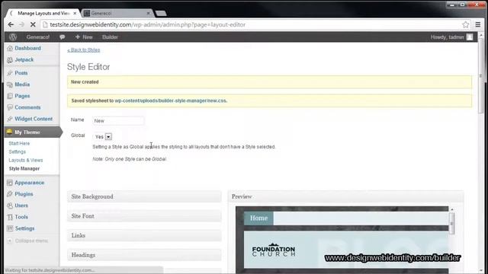Click the user avatar next to Howdy
Viewport: 488px width, 274px height.
(470, 37)
